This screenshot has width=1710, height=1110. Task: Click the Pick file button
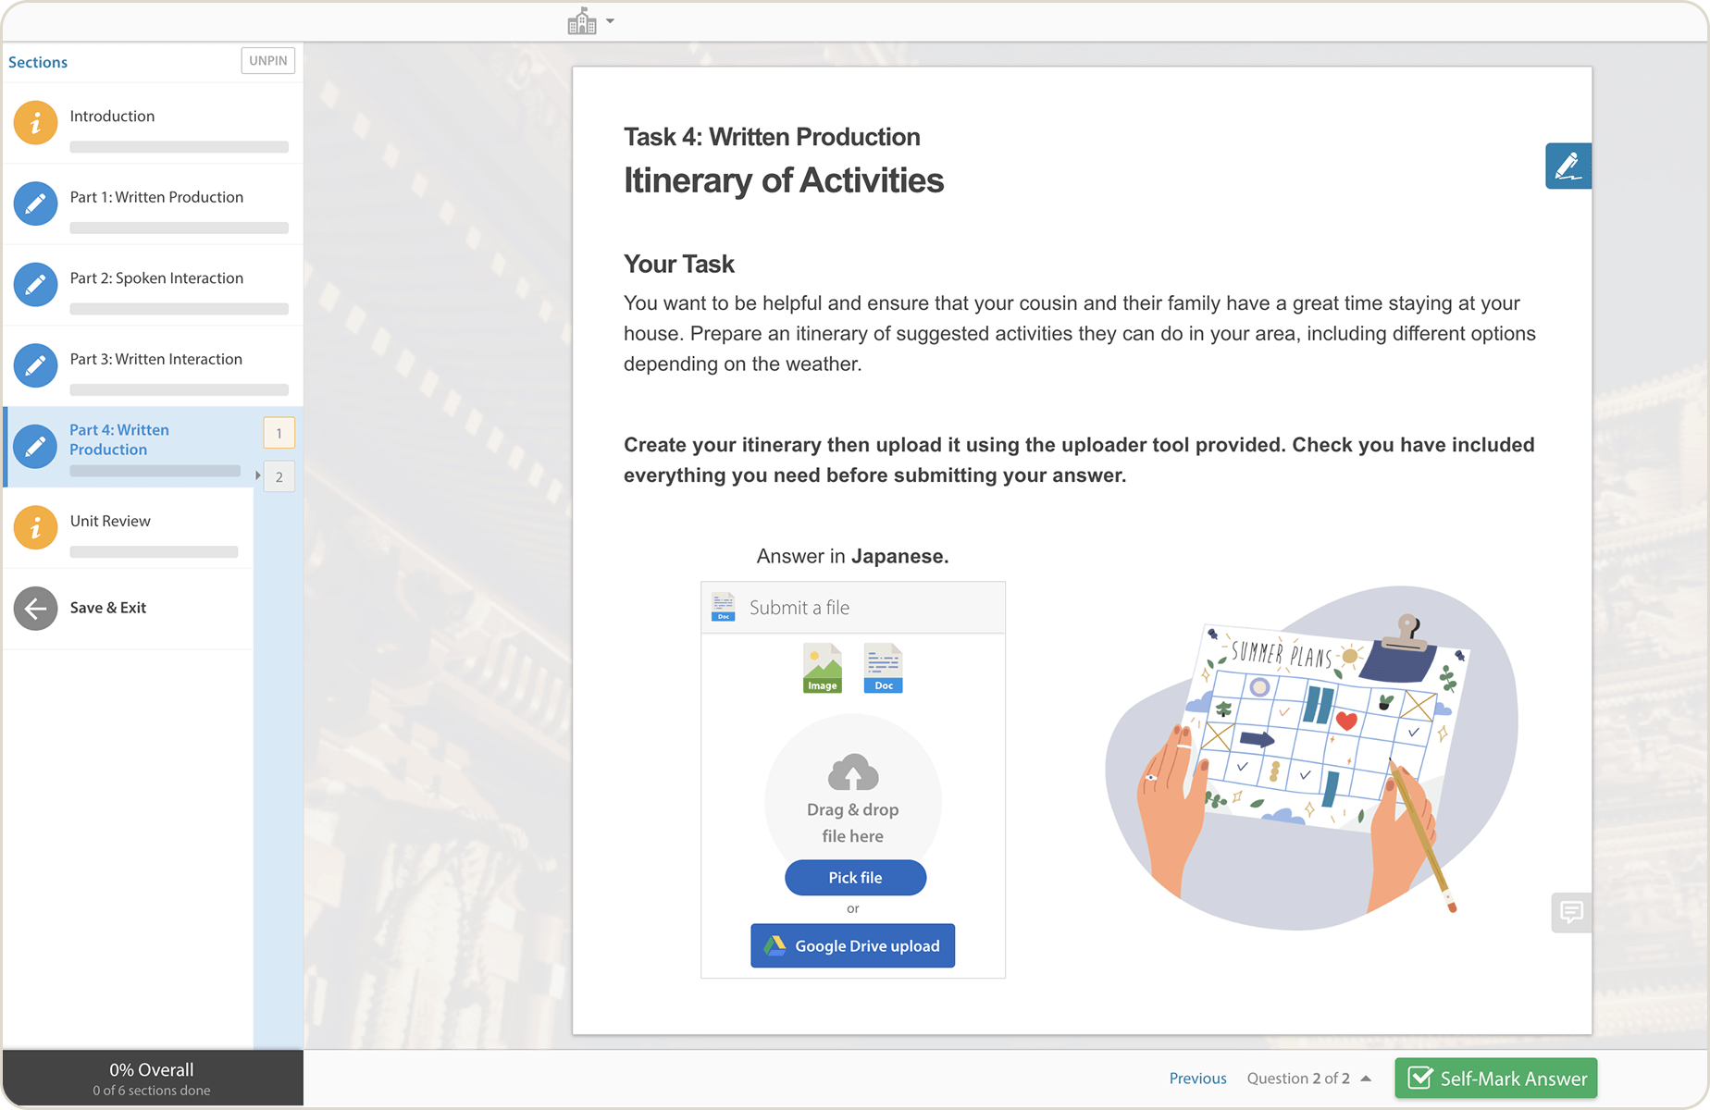[x=855, y=878]
